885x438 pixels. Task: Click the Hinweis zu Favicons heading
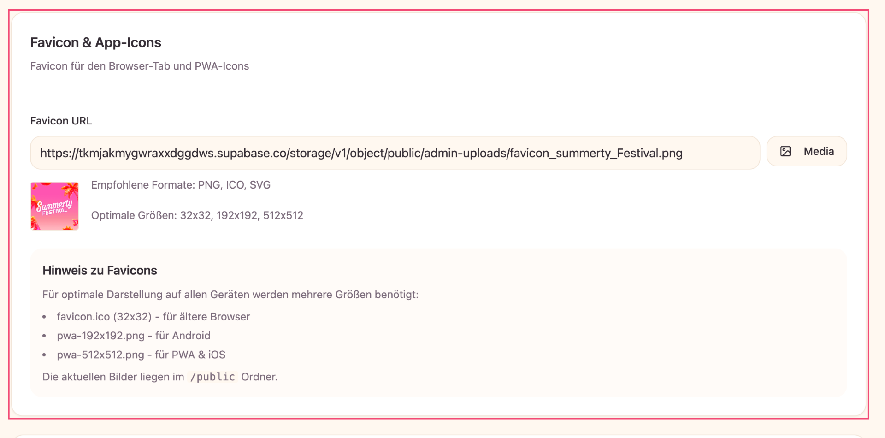100,271
